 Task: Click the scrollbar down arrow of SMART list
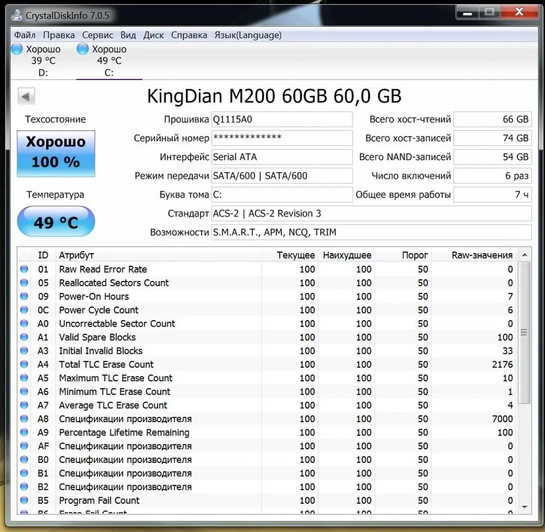[x=524, y=507]
